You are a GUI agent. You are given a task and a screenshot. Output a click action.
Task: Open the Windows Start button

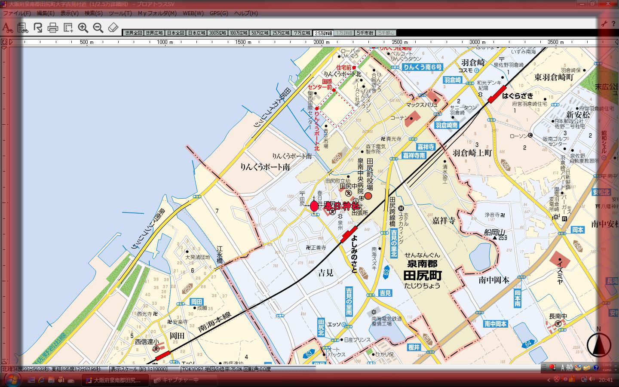[12, 379]
